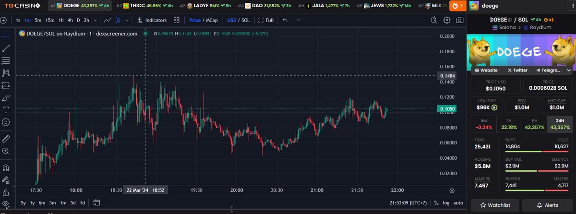Select the 5m interval
Image resolution: width=576 pixels, height=214 pixels.
pyautogui.click(x=38, y=20)
